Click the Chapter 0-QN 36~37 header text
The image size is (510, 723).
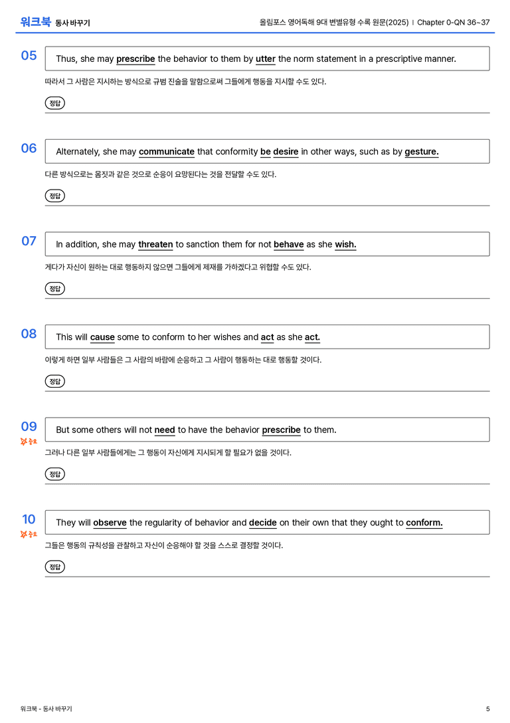pos(454,22)
